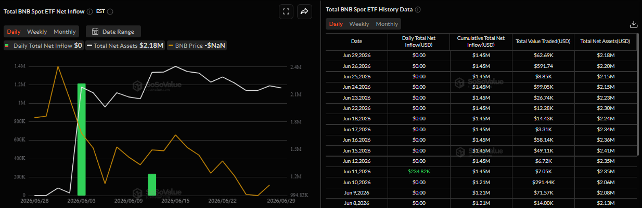Image resolution: width=642 pixels, height=208 pixels.
Task: Click the green $234.82K inflow value
Action: [419, 172]
